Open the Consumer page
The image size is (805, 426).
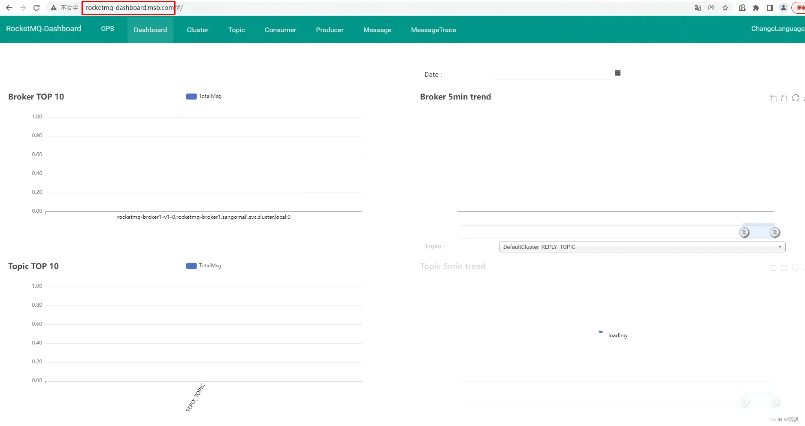tap(280, 30)
